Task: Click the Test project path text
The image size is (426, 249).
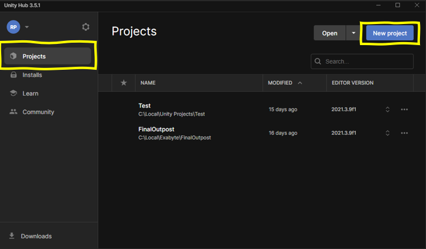Action: click(171, 114)
